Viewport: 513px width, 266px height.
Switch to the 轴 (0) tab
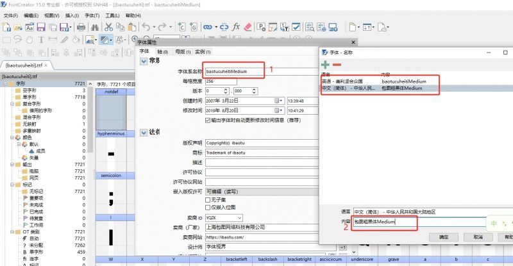tap(162, 52)
